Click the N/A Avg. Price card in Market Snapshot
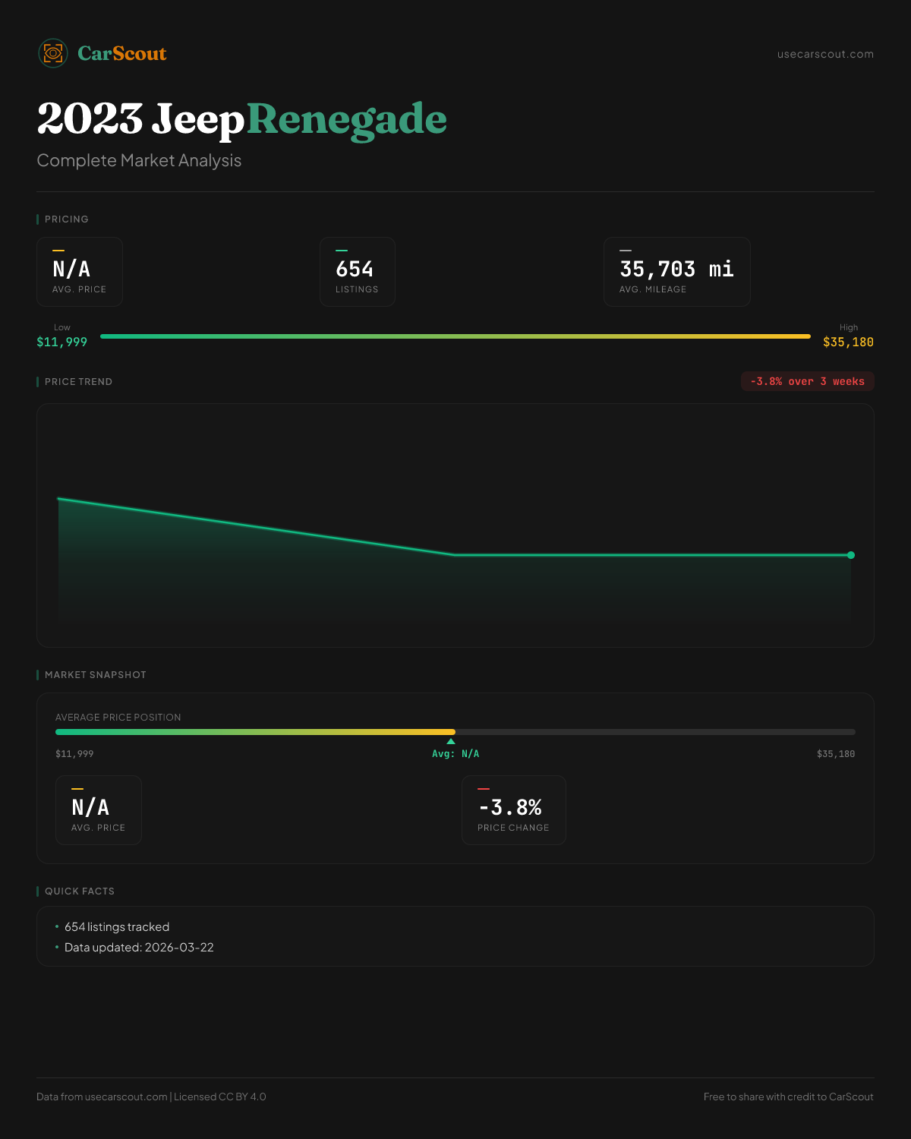The width and height of the screenshot is (911, 1139). pos(99,810)
